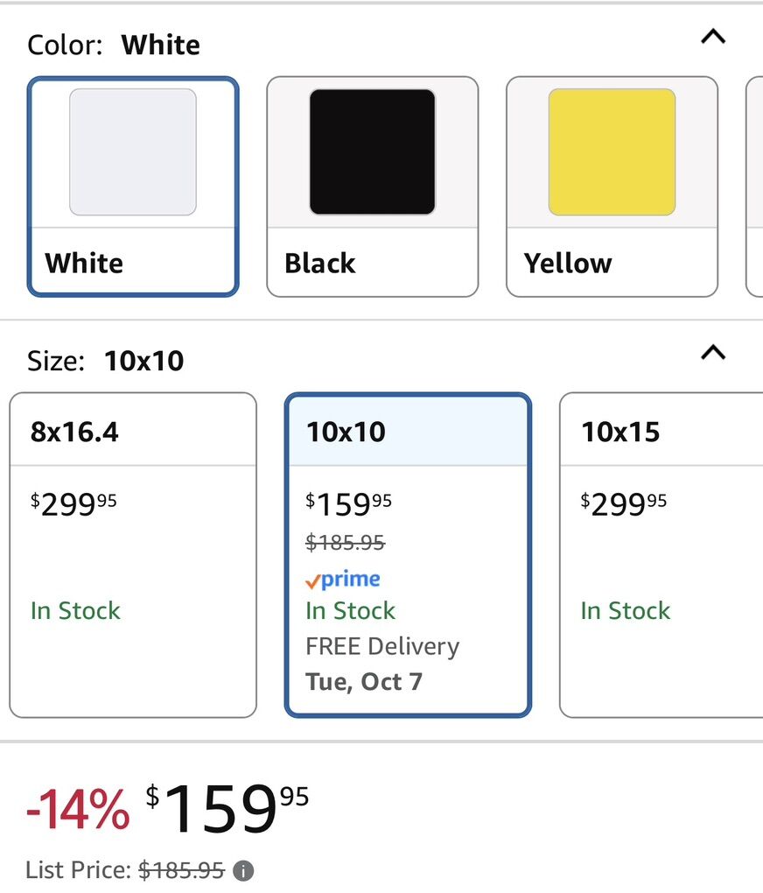Click the List Price info icon
Screen dimensions: 763x893
[x=245, y=871]
